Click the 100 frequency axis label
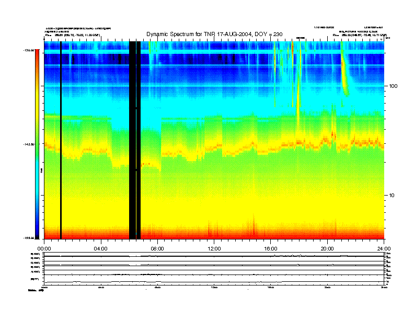414x320 pixels. pyautogui.click(x=394, y=86)
